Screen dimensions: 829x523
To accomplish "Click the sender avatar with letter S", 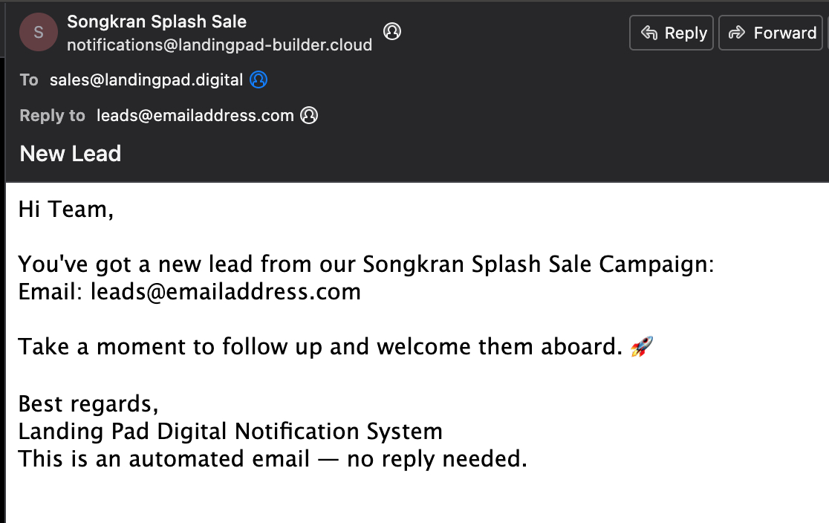I will coord(39,33).
